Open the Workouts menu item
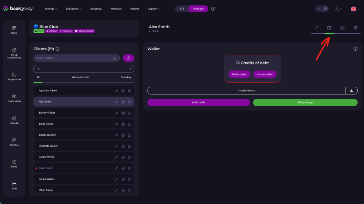 pos(116,9)
